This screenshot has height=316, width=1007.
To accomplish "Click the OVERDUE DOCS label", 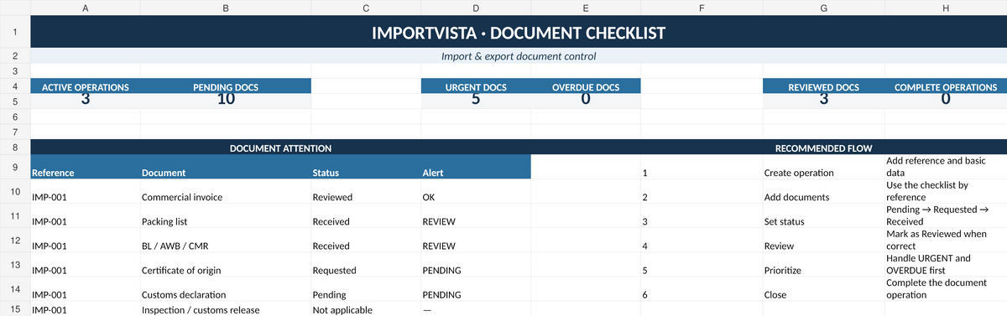I will coord(585,86).
